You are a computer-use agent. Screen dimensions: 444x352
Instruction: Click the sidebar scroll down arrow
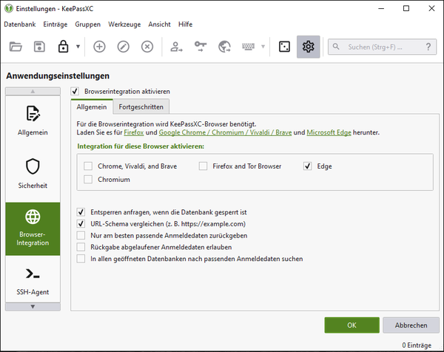pos(33,307)
